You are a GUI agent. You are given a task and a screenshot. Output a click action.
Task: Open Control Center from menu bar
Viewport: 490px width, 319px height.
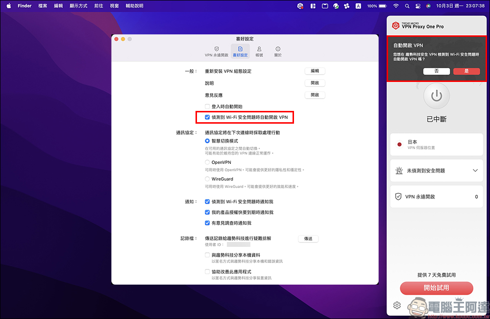click(x=418, y=6)
